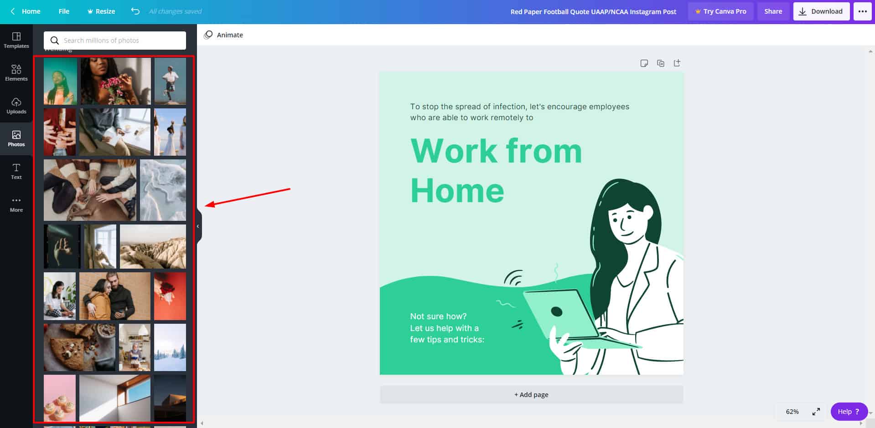Screen dimensions: 875x428
Task: Collapse the side photos panel
Action: click(198, 226)
